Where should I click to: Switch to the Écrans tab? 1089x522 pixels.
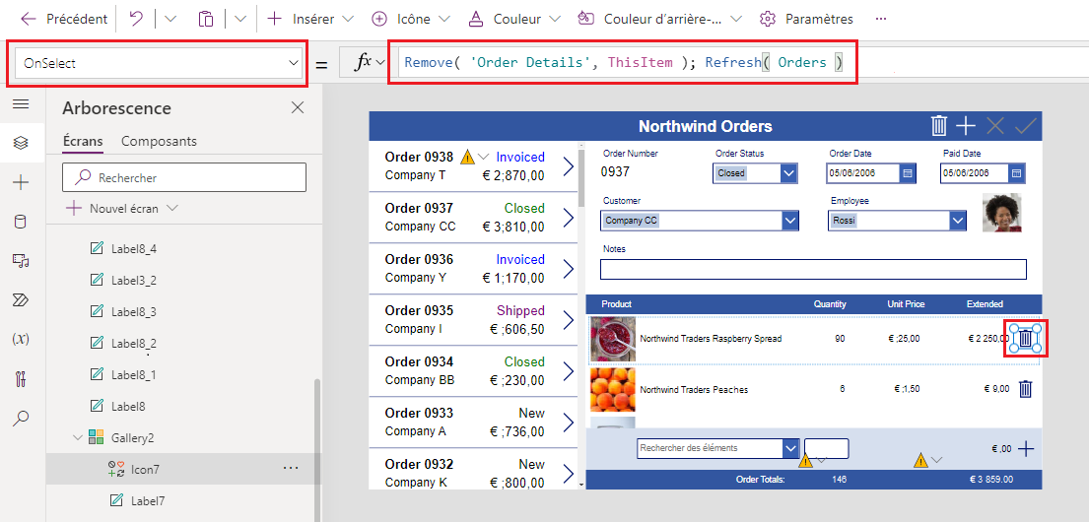point(83,141)
